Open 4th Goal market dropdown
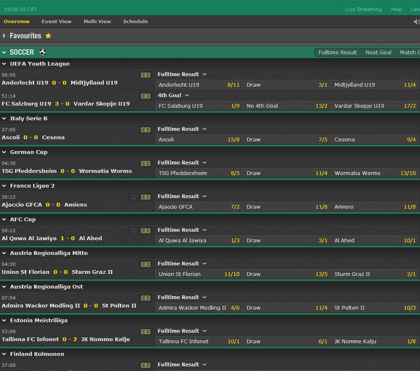The image size is (420, 371). click(x=173, y=95)
